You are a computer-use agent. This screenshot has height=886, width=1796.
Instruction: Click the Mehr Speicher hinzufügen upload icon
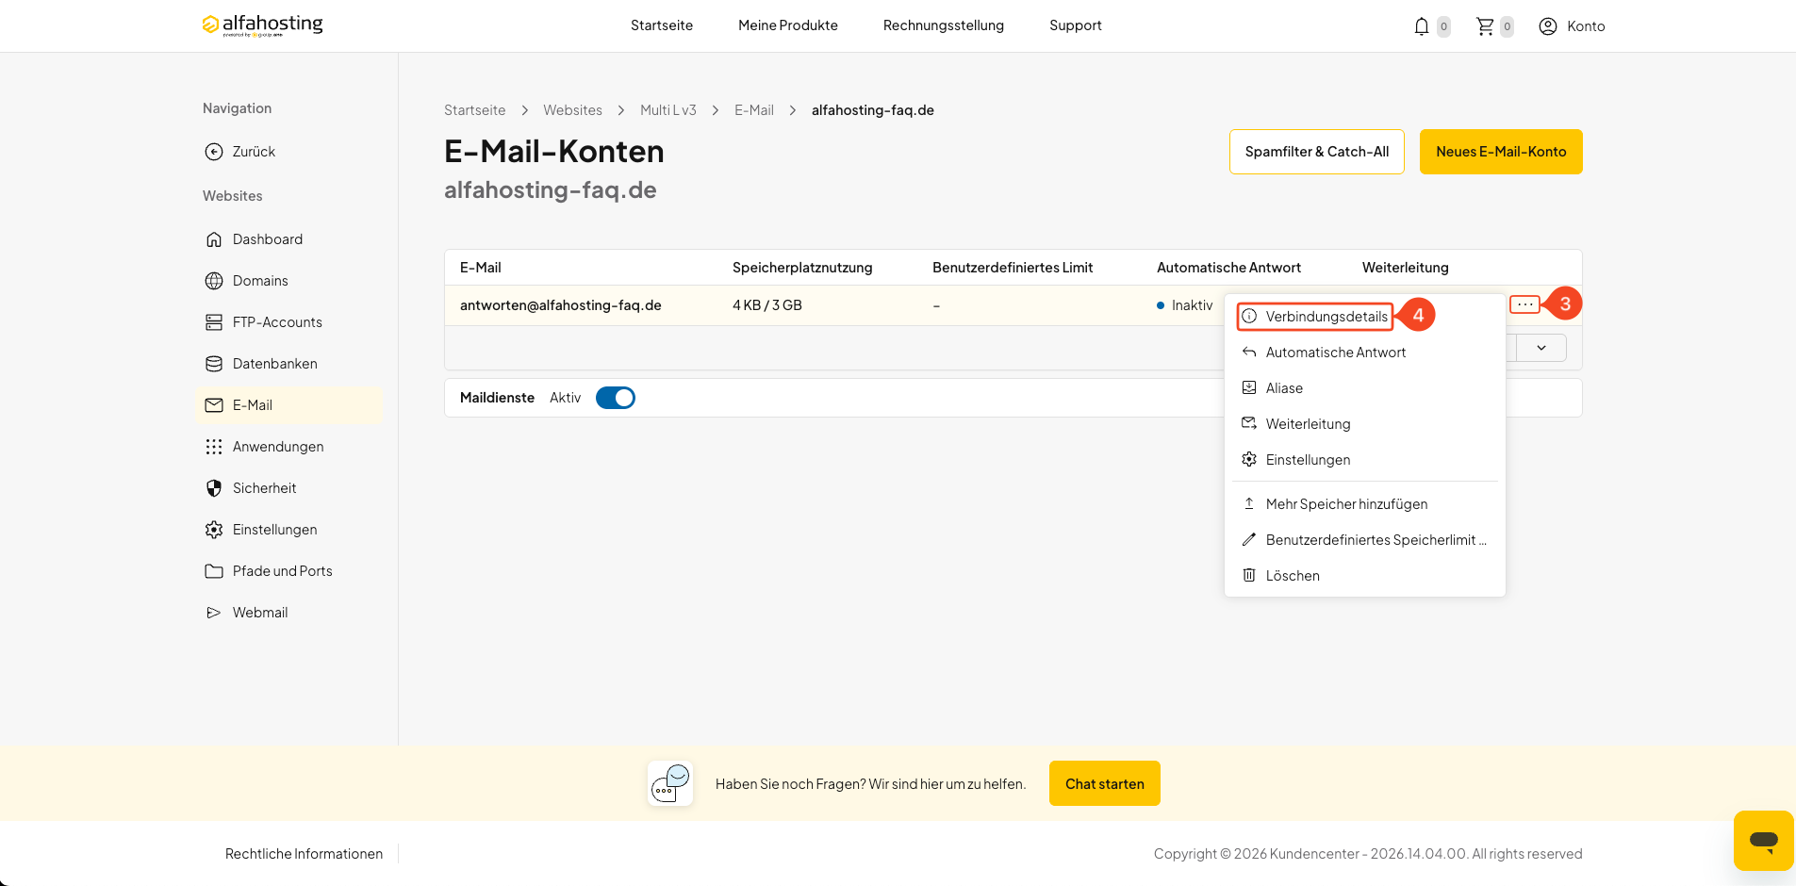[1249, 504]
